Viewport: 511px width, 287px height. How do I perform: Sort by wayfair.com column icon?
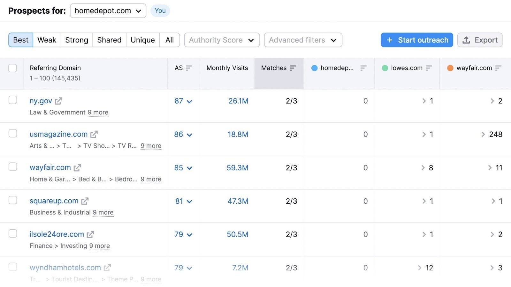click(x=498, y=68)
